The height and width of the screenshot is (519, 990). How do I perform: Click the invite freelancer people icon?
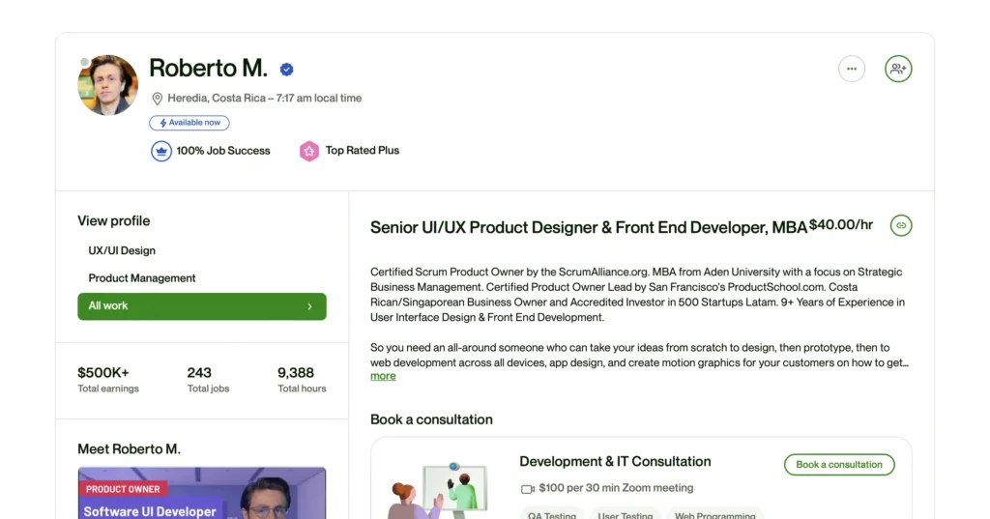point(898,69)
